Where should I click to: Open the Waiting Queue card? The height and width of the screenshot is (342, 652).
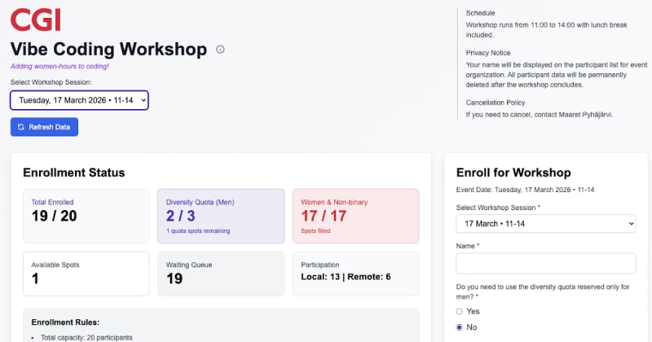[x=221, y=274]
